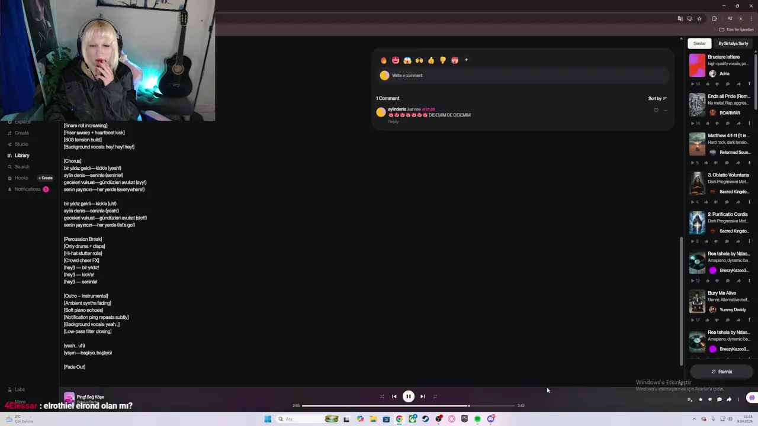This screenshot has width=758, height=426.
Task: Add the thumbs up emoji reaction
Action: click(x=431, y=60)
